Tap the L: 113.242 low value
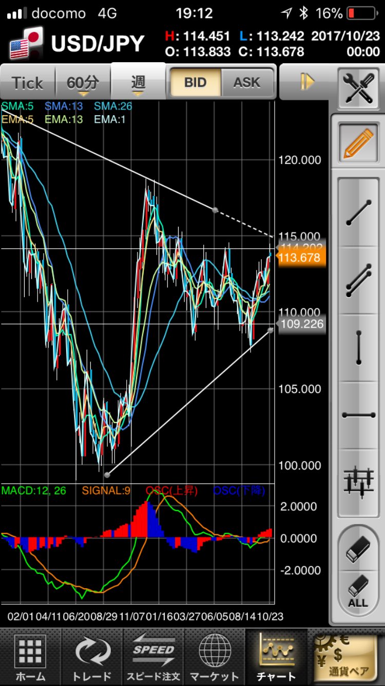Screen dimensions: 385x686 [x=272, y=36]
